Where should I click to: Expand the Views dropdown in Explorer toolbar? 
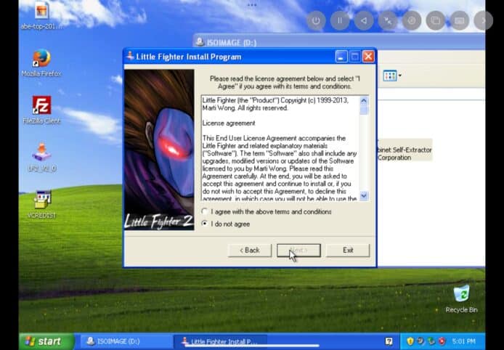coord(399,76)
